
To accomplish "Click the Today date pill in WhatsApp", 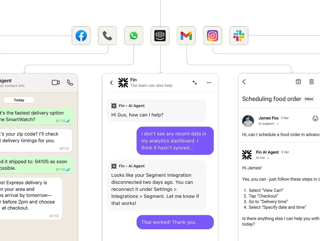I will tap(19, 100).
